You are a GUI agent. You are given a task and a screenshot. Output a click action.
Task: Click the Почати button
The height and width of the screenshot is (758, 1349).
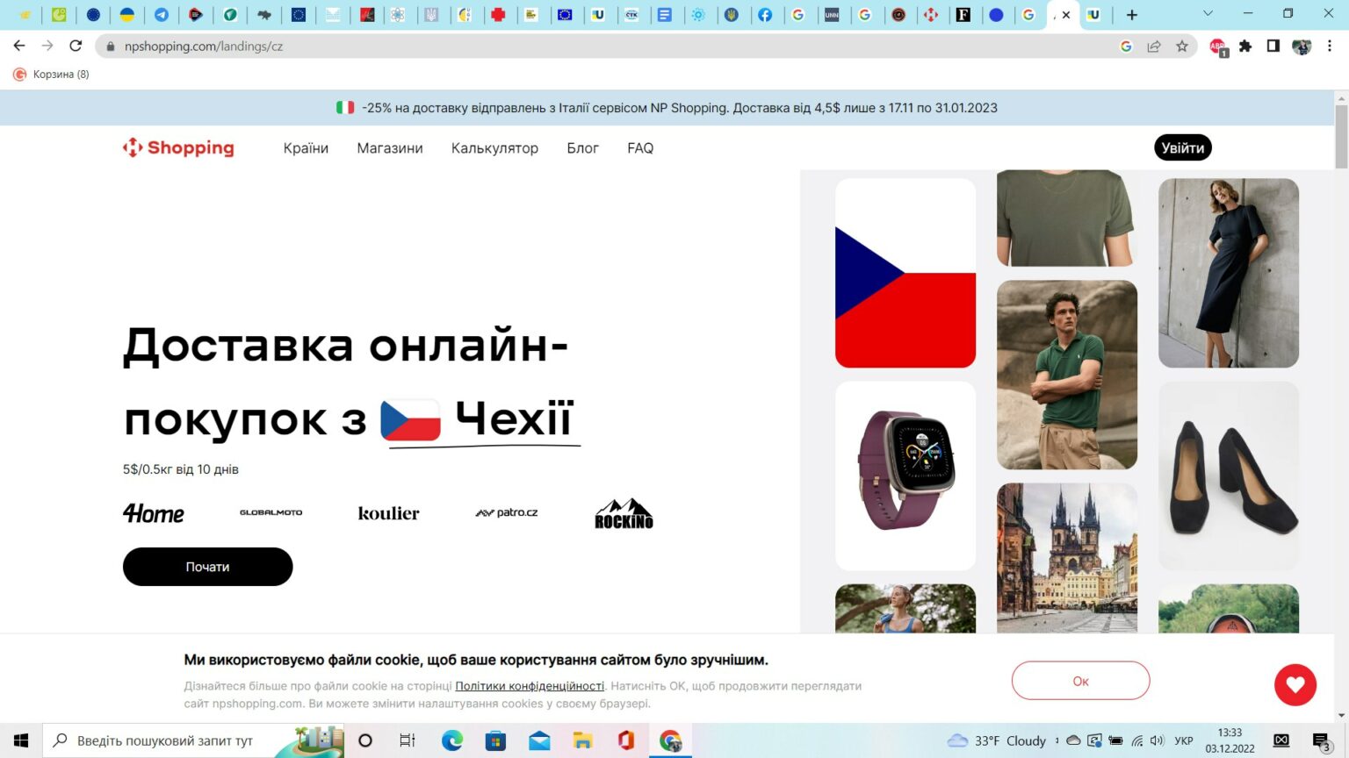pyautogui.click(x=207, y=567)
